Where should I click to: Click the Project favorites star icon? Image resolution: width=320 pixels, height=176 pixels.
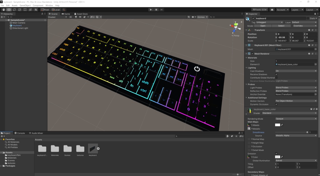coord(236,136)
